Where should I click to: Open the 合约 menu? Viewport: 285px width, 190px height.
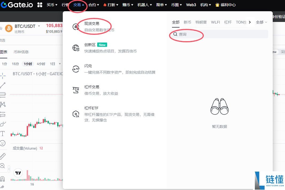point(94,5)
